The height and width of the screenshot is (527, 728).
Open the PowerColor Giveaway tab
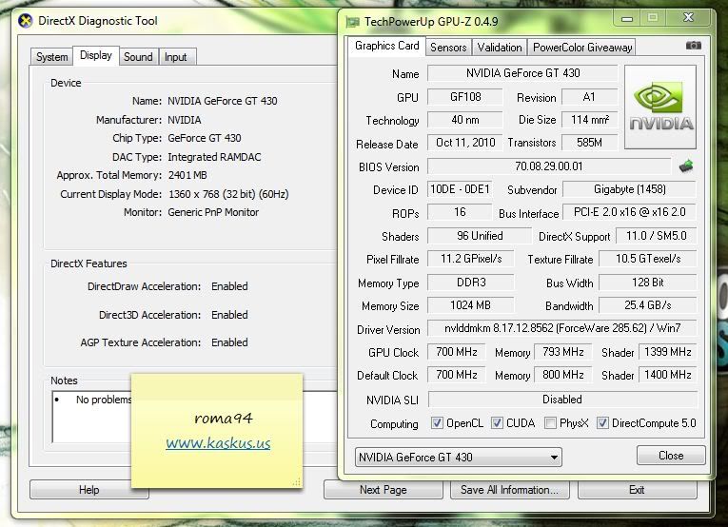pos(582,47)
